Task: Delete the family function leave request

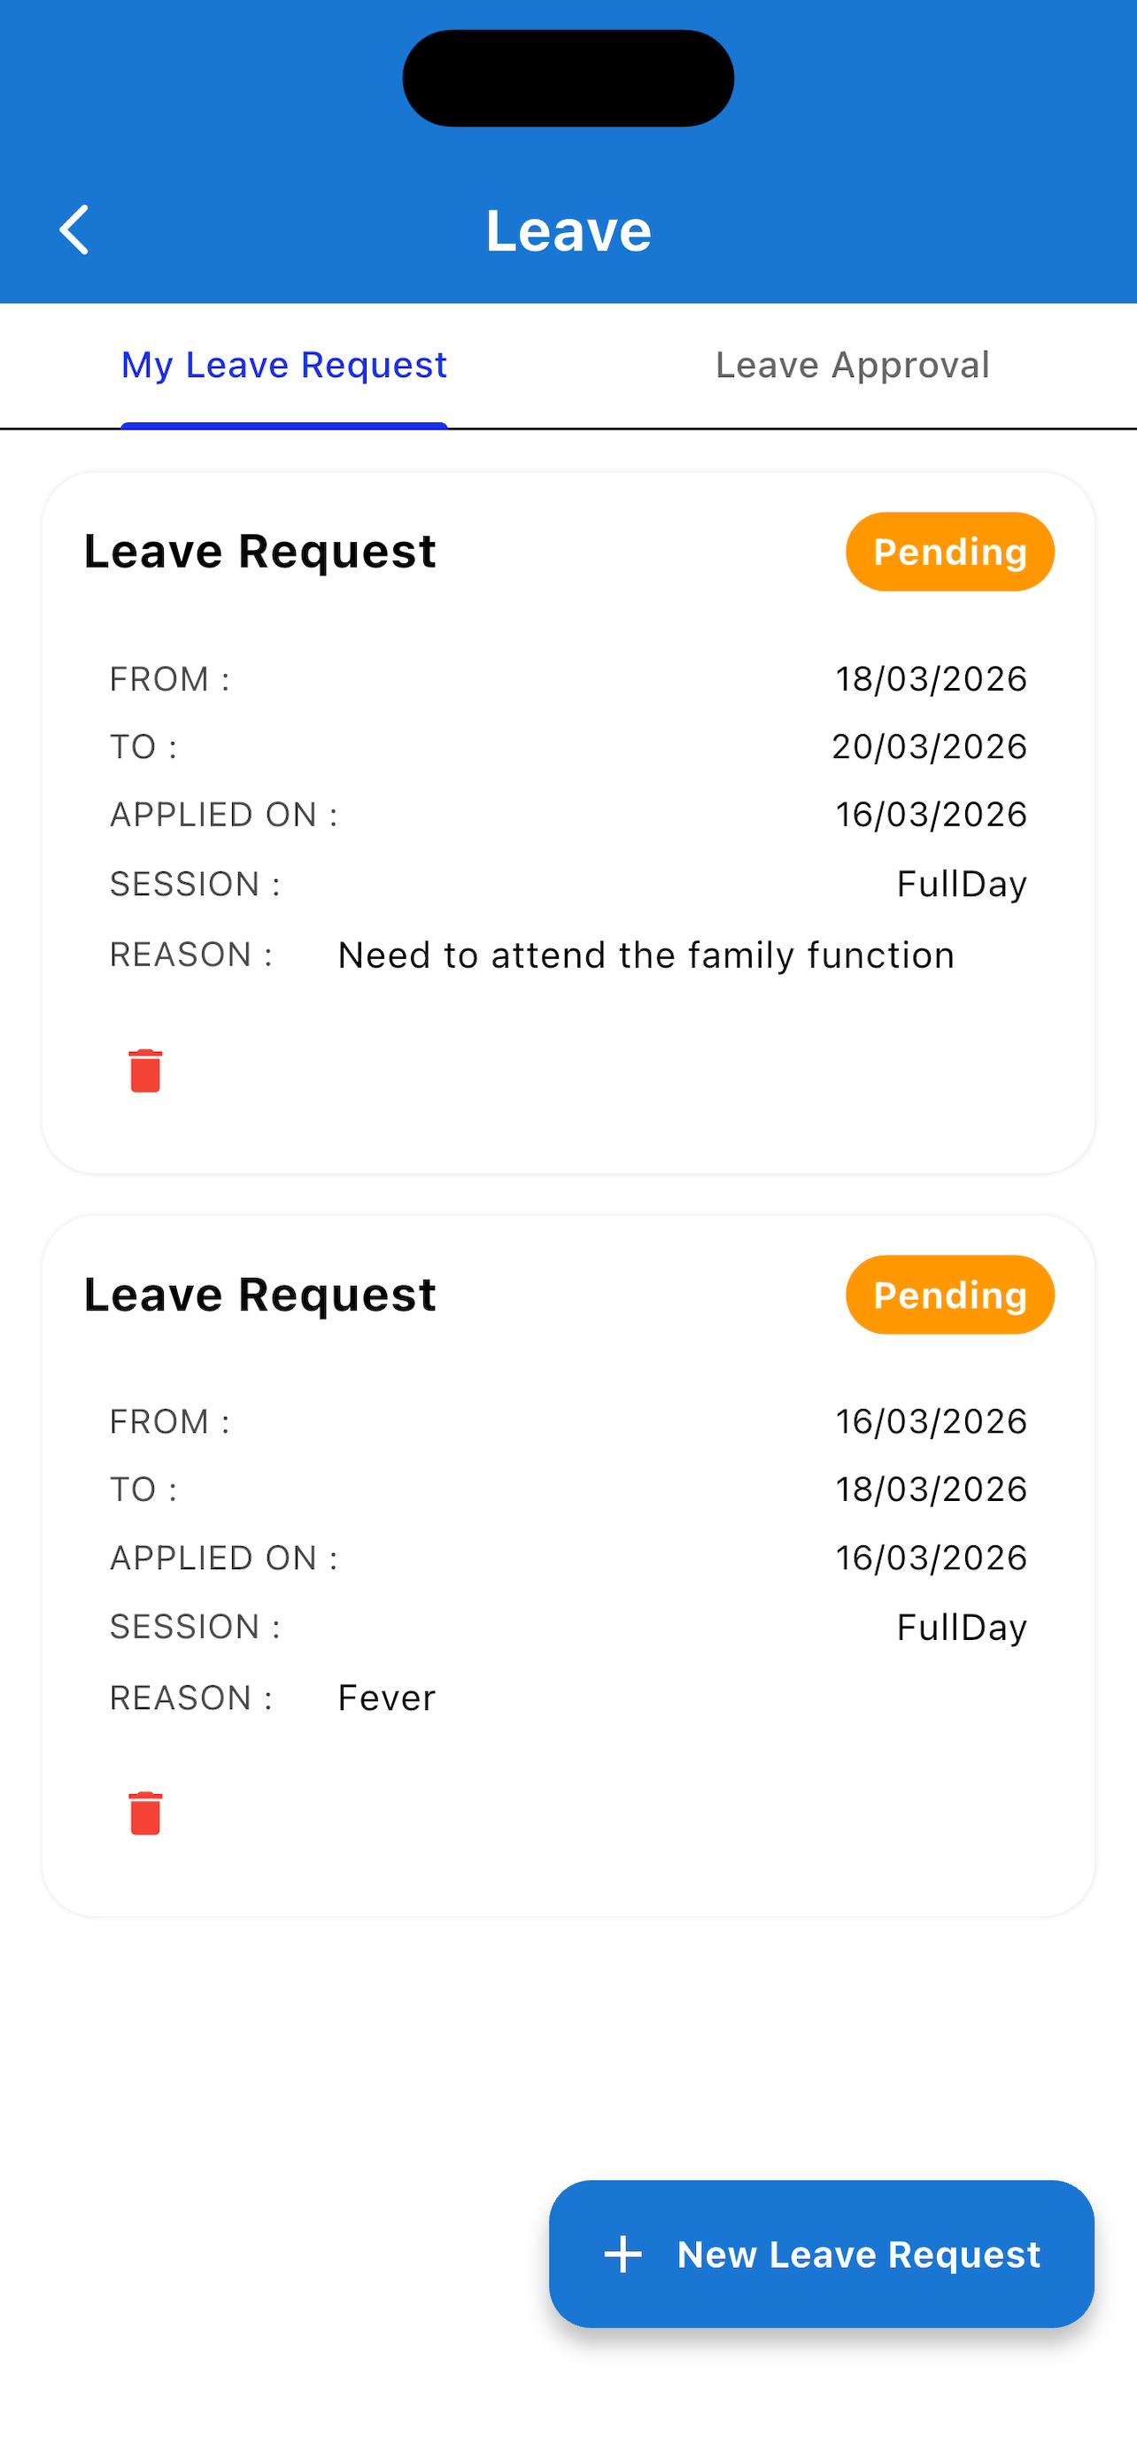Action: (145, 1071)
